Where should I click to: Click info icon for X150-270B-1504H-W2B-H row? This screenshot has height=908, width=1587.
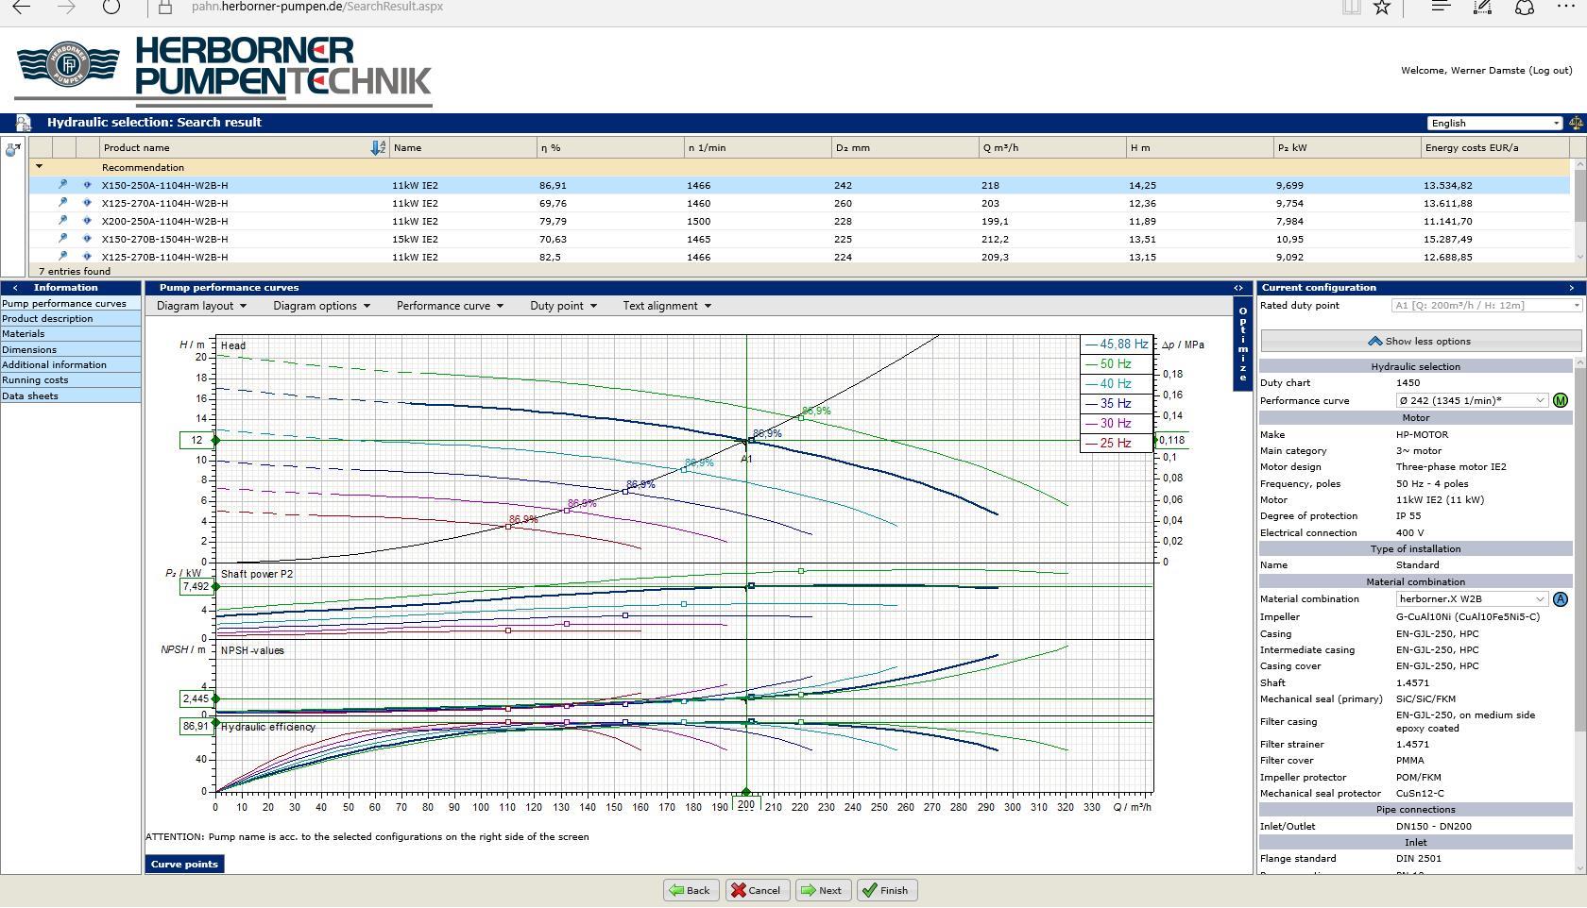[87, 239]
